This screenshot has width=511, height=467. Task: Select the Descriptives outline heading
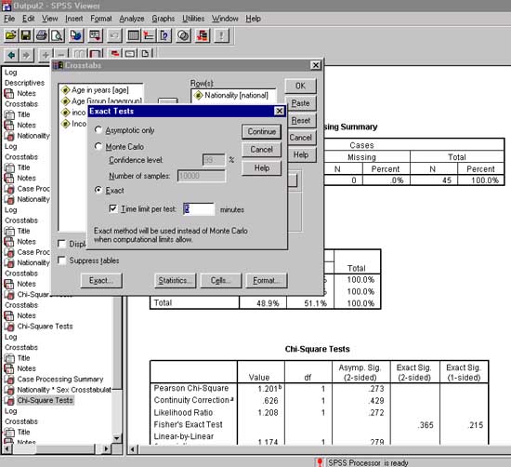[x=24, y=83]
